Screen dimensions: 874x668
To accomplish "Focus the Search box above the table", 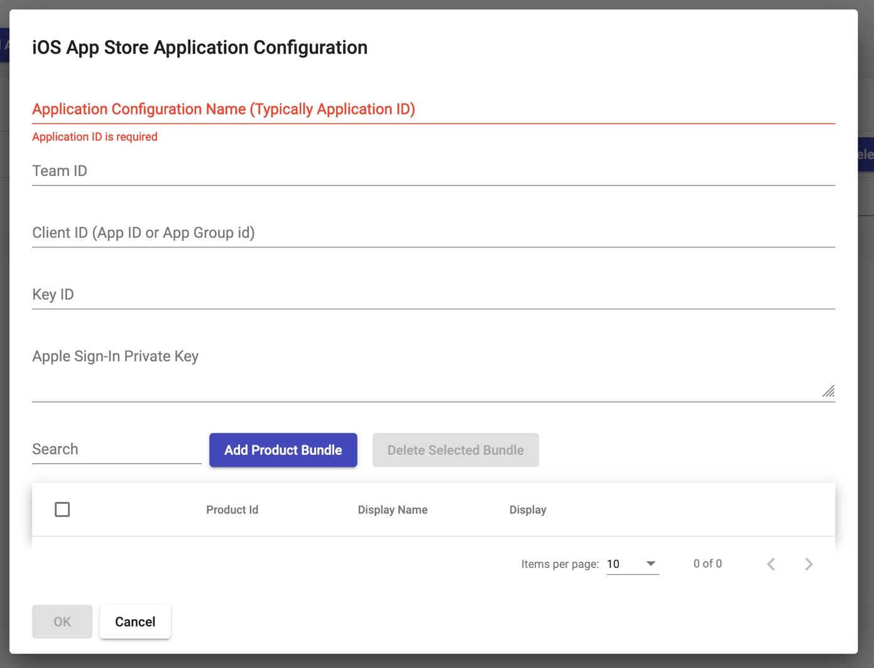I will click(116, 449).
